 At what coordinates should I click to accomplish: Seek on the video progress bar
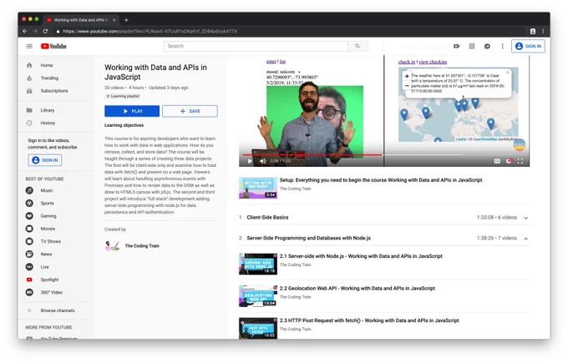384,155
